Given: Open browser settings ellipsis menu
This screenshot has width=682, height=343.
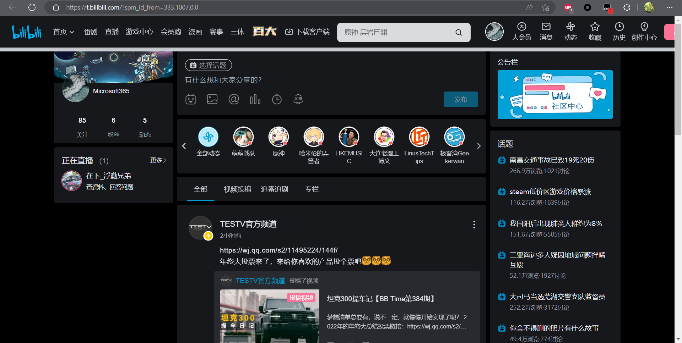Looking at the screenshot, I should (669, 7).
